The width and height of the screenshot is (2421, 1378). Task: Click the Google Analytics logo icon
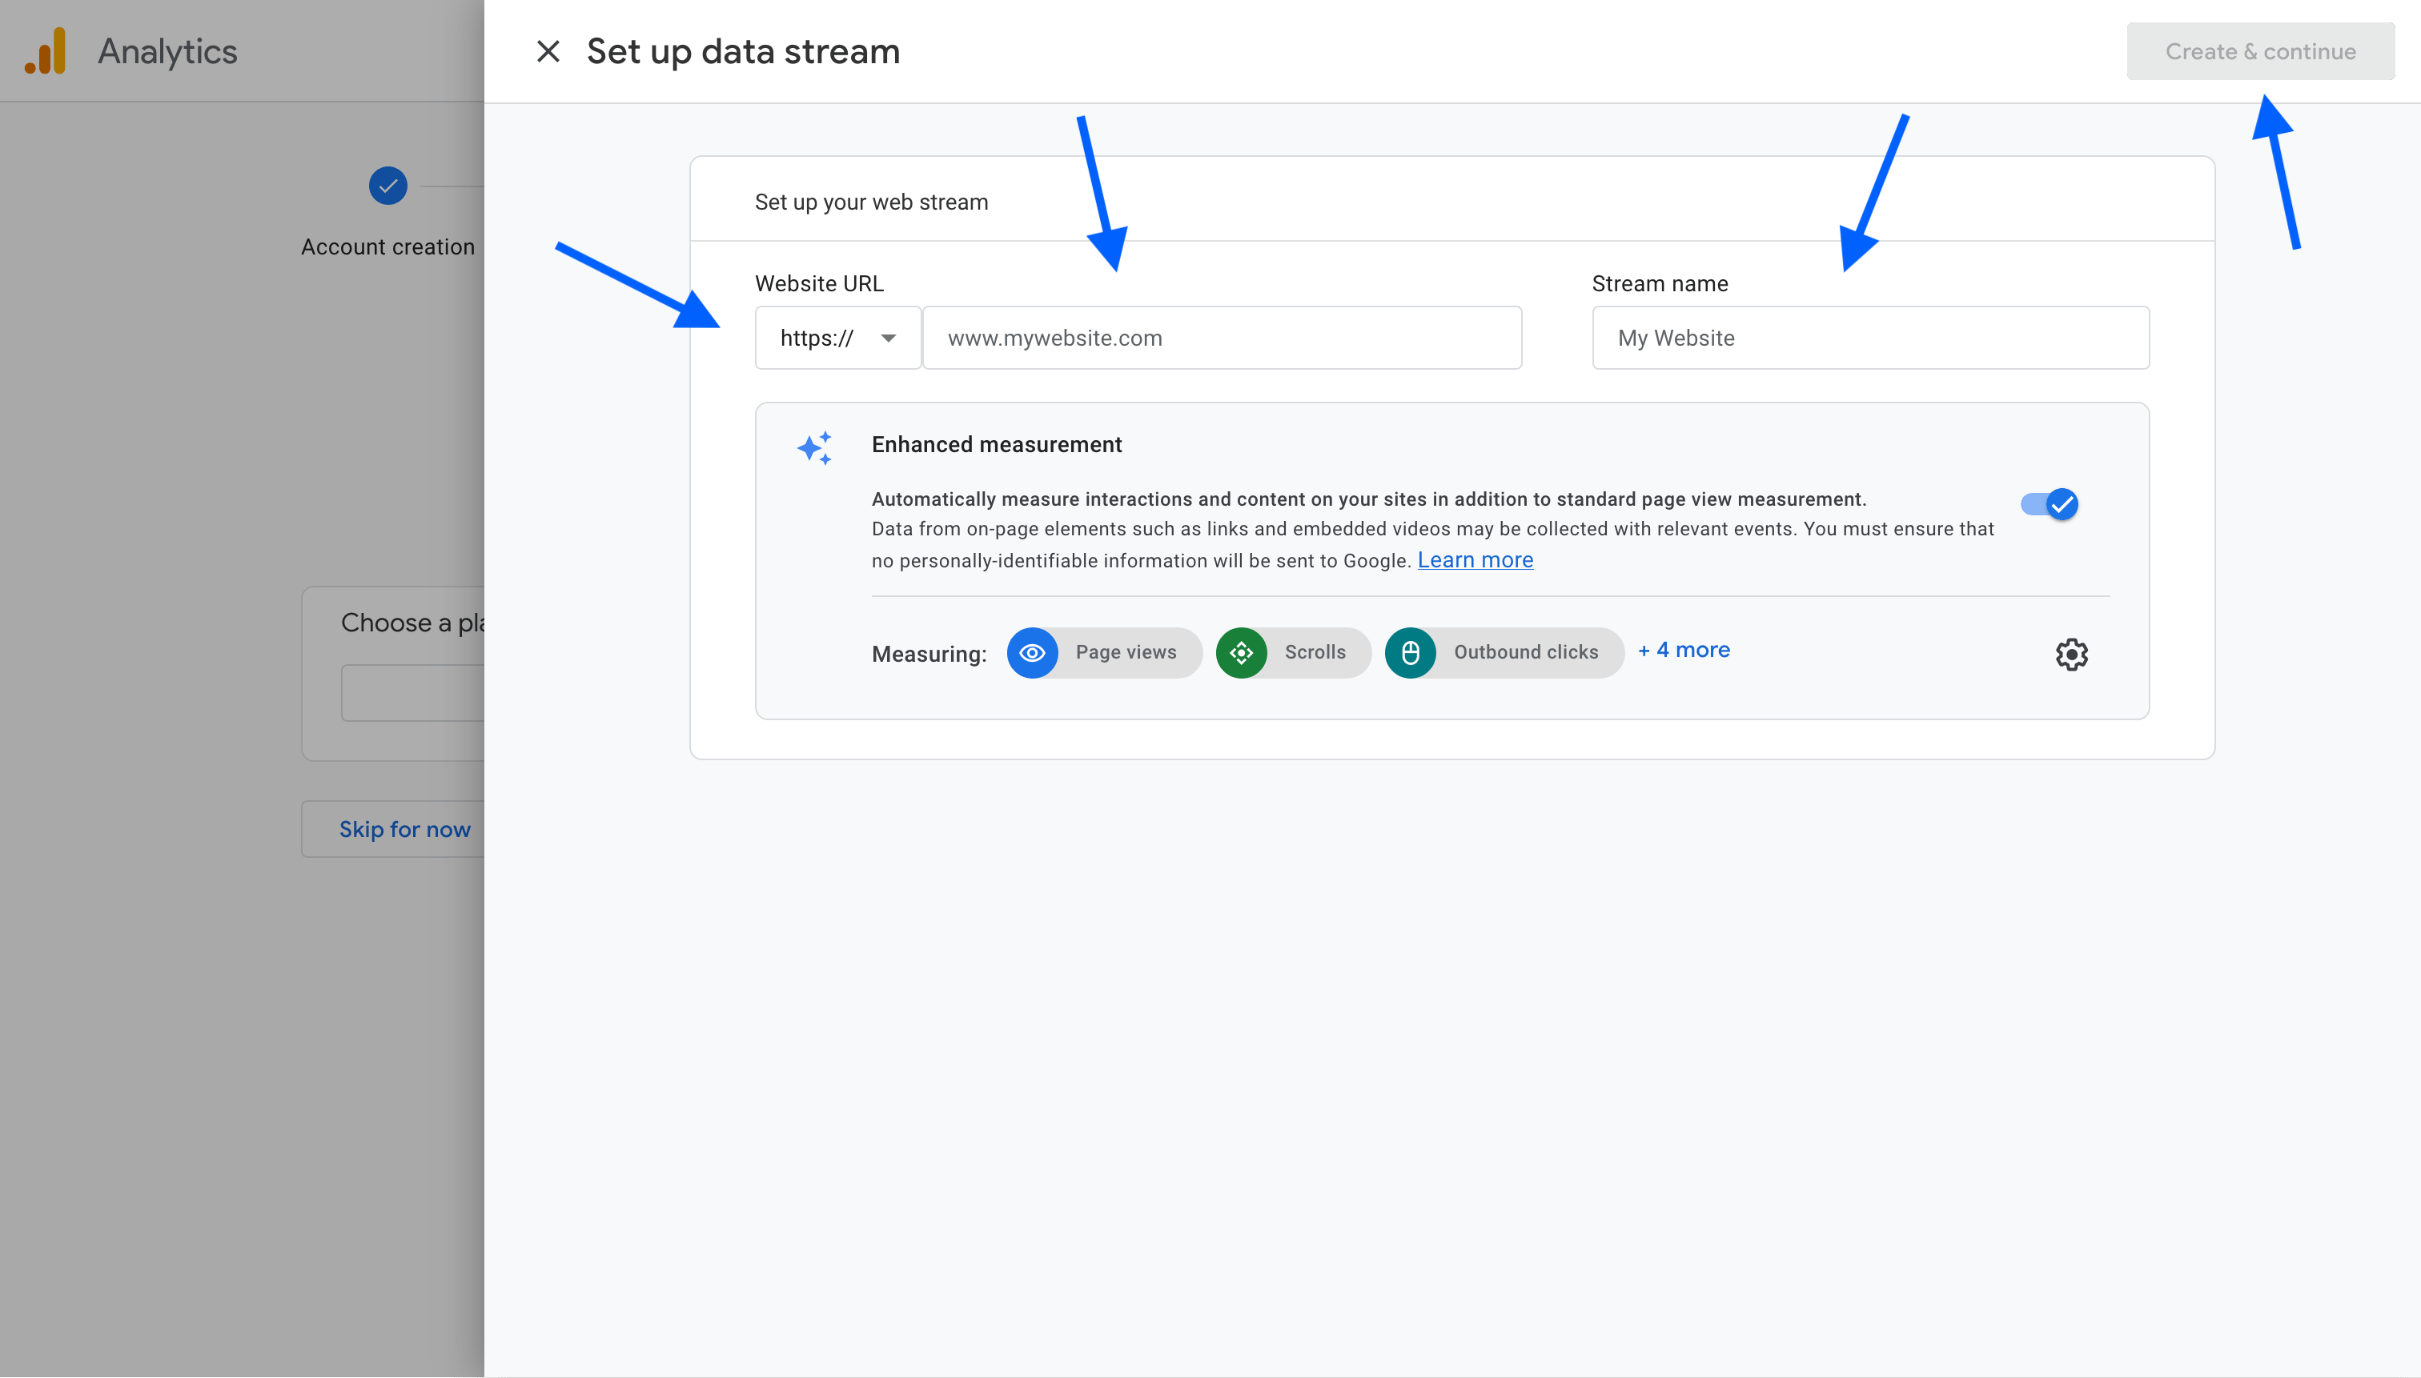coord(46,51)
